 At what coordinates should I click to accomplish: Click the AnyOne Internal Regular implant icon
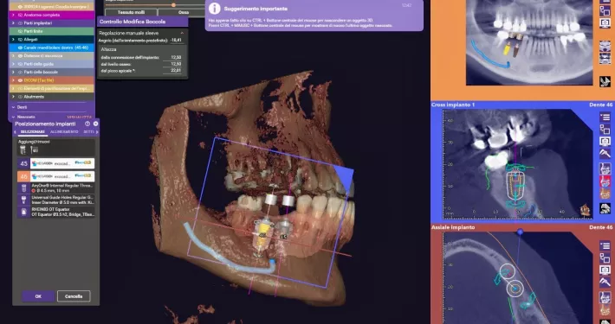tap(23, 187)
